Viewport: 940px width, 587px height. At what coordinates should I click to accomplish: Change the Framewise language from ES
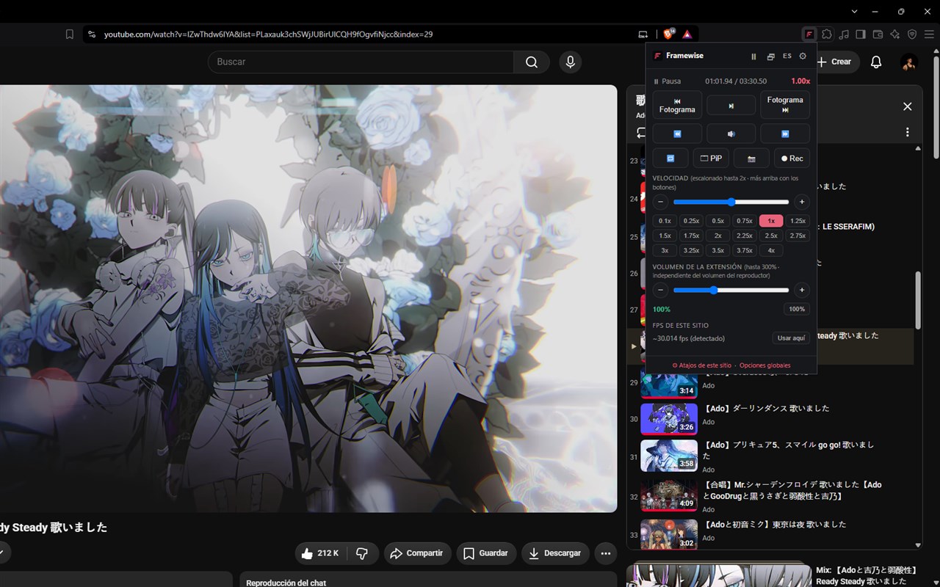(x=787, y=56)
